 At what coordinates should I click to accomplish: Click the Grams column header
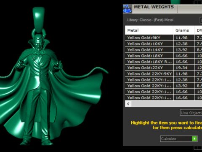184,30
